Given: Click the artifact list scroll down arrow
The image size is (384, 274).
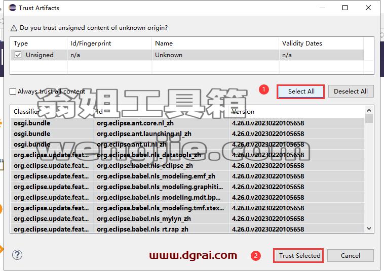Looking at the screenshot, I should (369, 229).
